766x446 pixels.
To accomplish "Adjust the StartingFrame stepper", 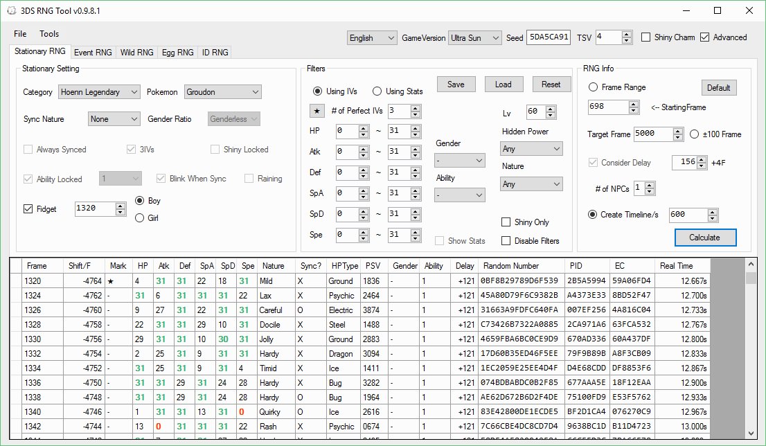I will (634, 107).
